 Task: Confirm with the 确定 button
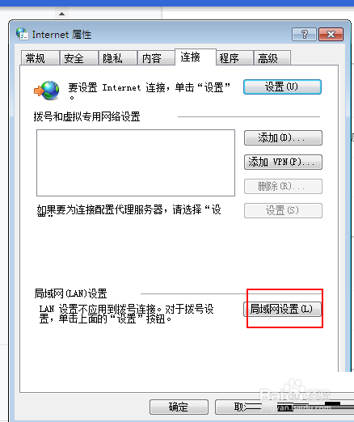click(179, 407)
